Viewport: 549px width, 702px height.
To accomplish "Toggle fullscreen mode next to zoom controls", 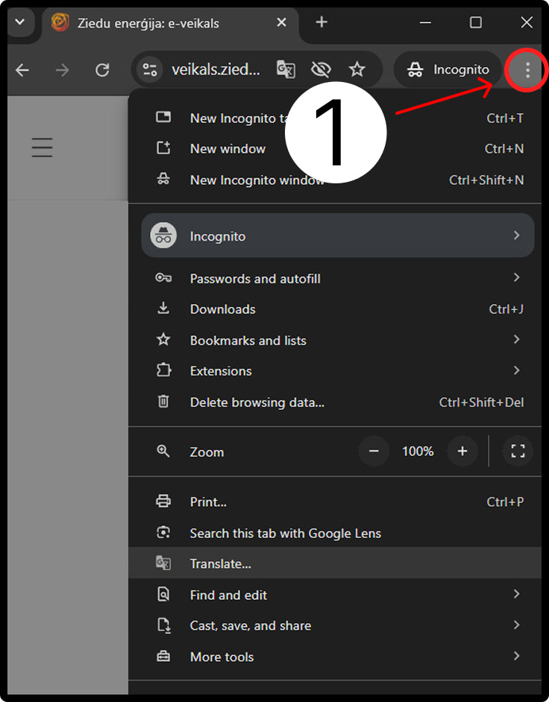I will point(518,451).
